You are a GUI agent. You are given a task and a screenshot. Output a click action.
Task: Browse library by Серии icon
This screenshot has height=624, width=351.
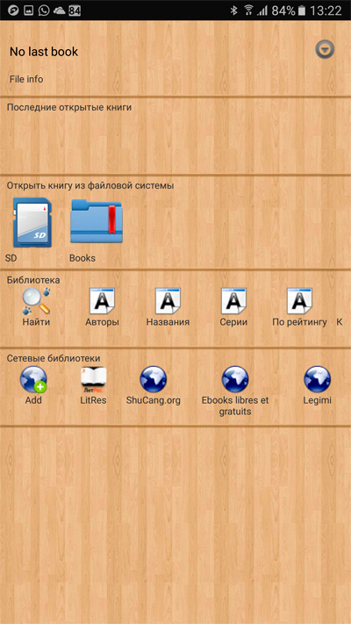pos(233,301)
